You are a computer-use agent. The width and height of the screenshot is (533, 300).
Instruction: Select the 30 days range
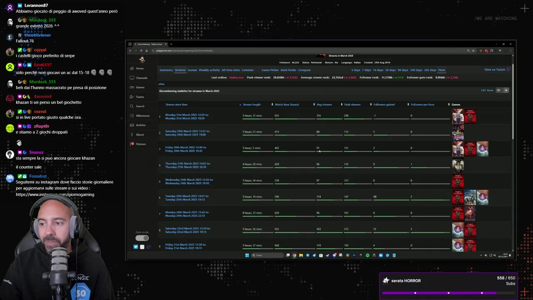[390, 70]
